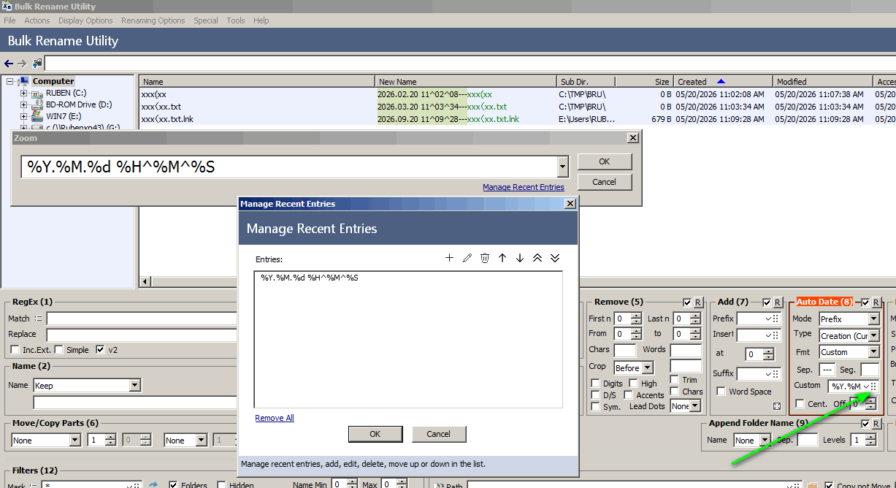896x488 pixels.
Task: Open Add Prefix grip menu icon
Action: (x=776, y=319)
